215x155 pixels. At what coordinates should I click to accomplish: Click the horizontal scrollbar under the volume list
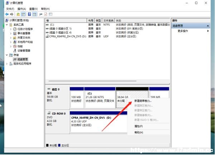coord(92,81)
